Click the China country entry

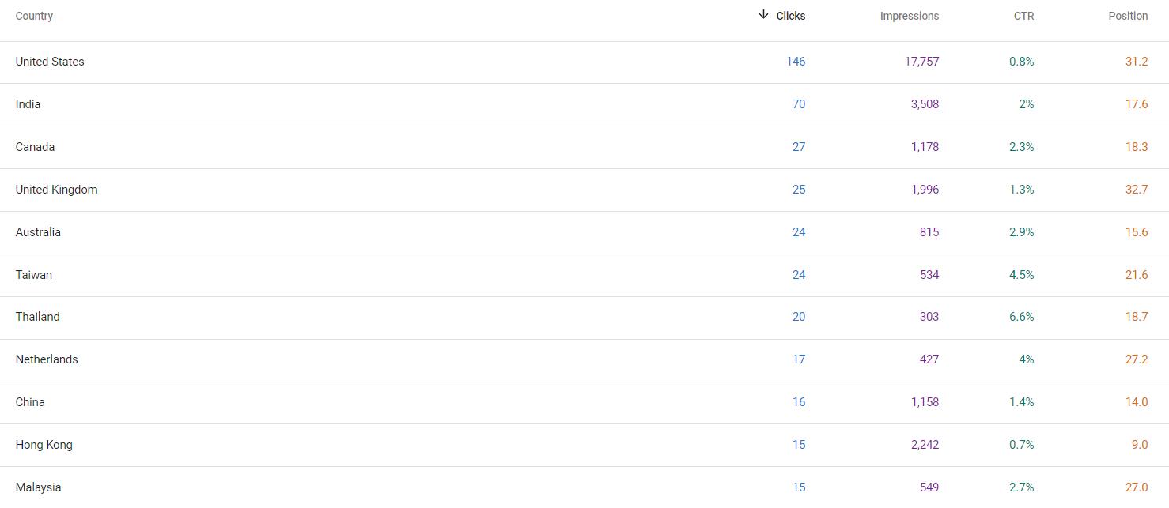30,402
